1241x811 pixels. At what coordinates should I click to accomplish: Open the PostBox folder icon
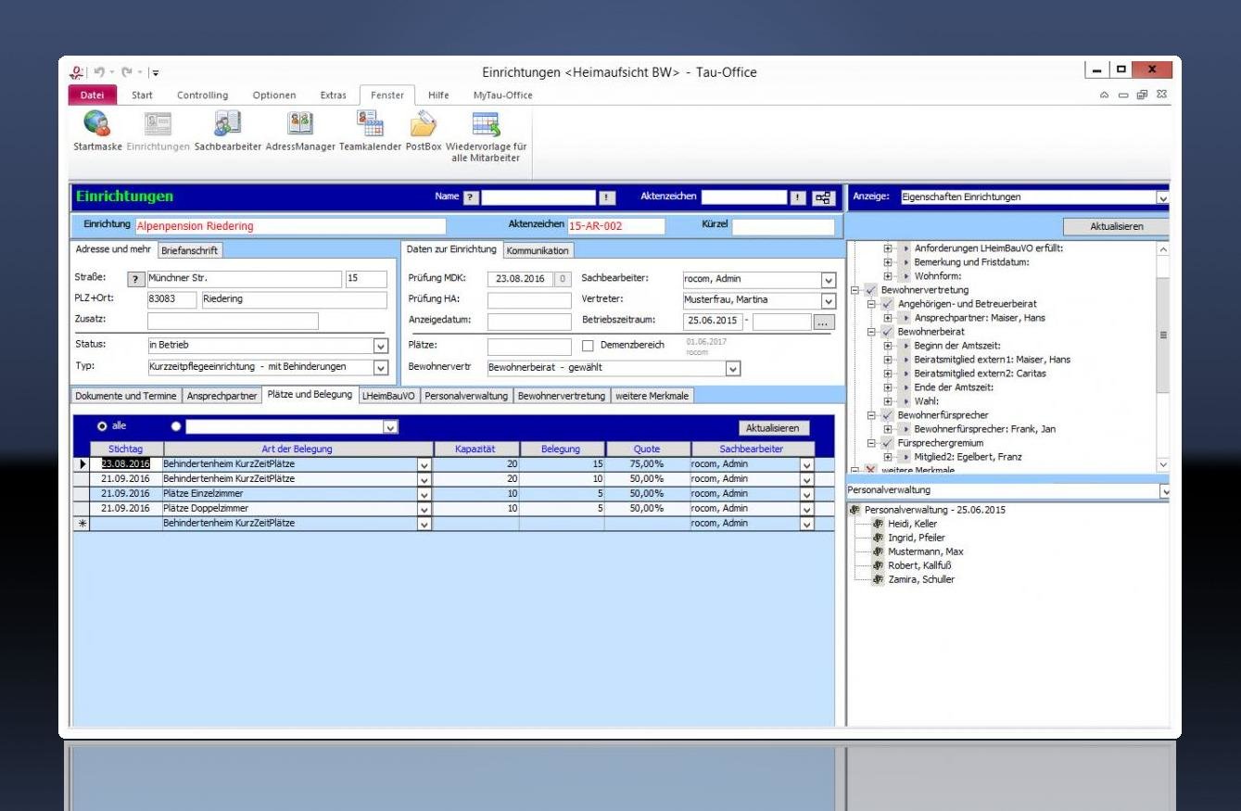[x=424, y=123]
